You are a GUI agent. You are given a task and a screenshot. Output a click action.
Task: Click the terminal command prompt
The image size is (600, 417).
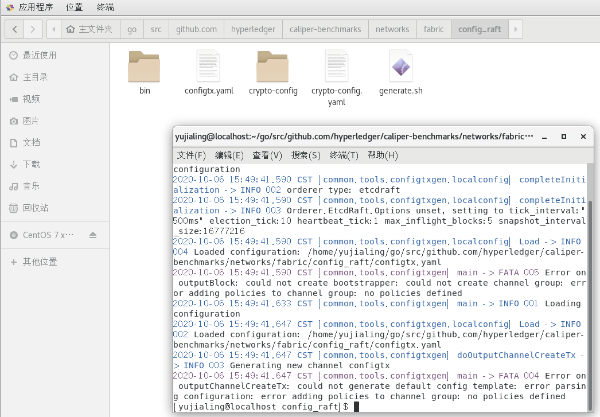(357, 406)
